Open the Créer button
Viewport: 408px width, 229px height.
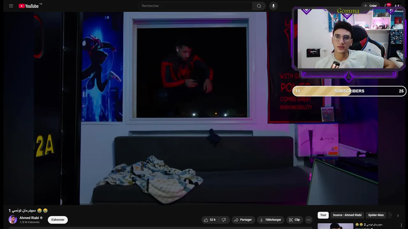(x=370, y=6)
